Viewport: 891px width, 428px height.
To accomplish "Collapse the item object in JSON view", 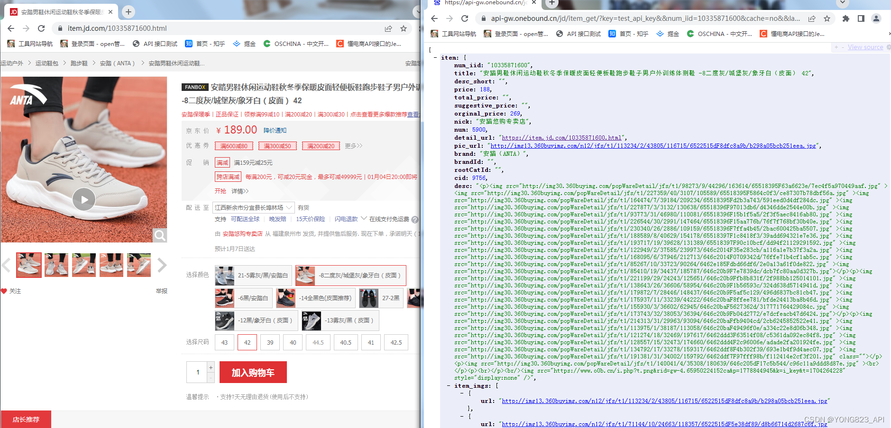I will (435, 58).
